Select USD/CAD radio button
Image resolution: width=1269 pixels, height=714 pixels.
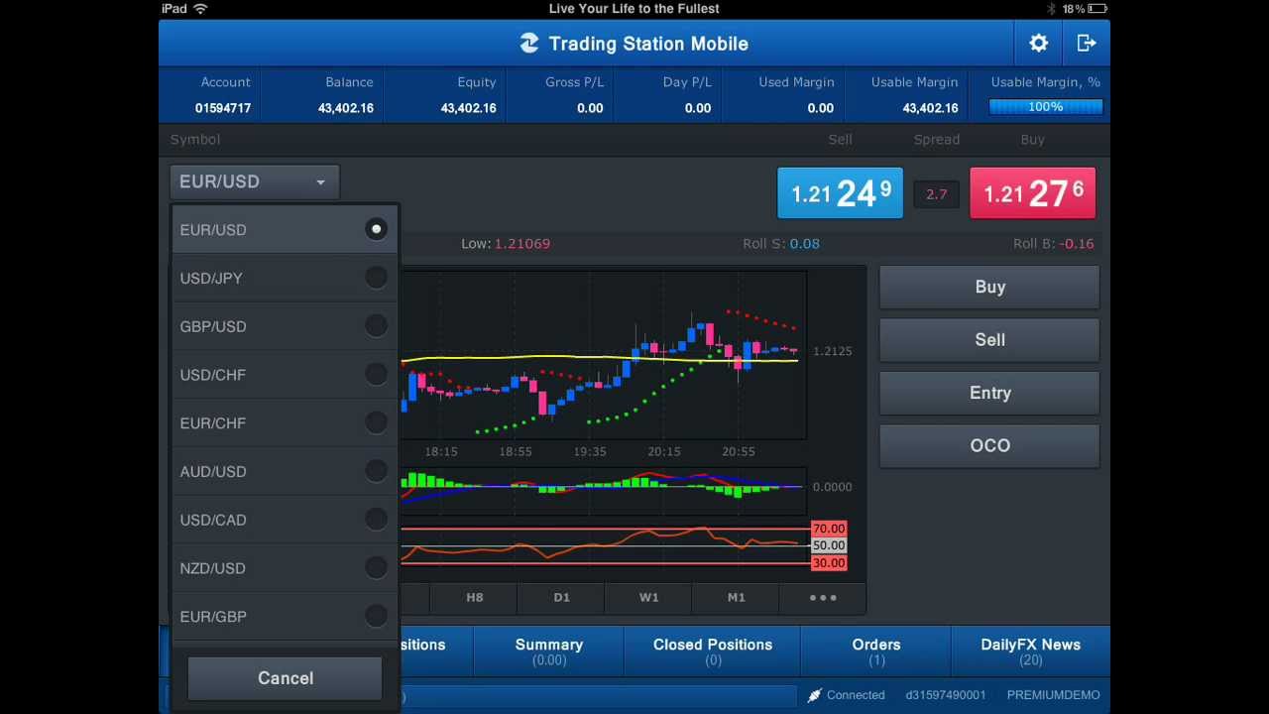click(376, 519)
